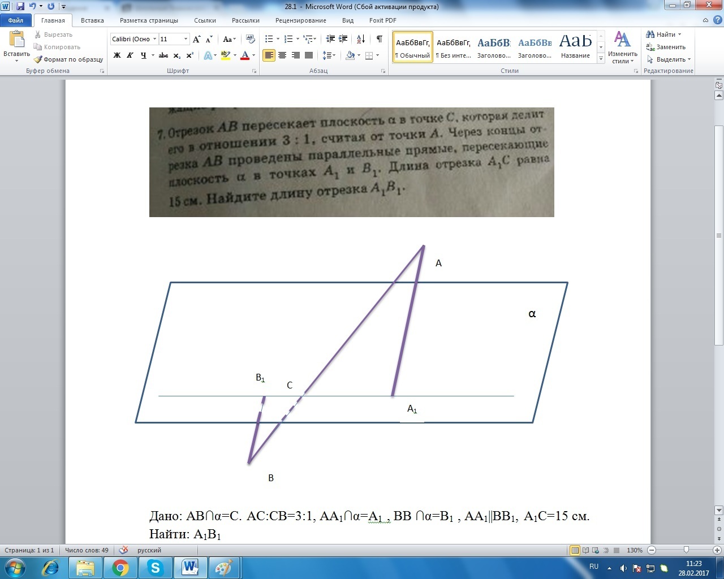The image size is (724, 579).
Task: Toggle strikethrough formatting
Action: (163, 55)
